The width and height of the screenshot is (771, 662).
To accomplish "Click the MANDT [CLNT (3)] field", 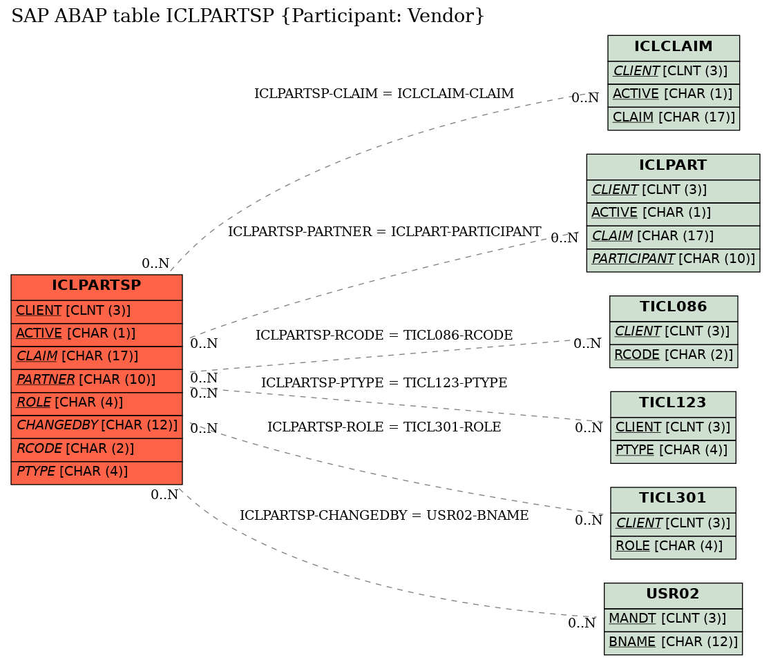I will point(673,620).
